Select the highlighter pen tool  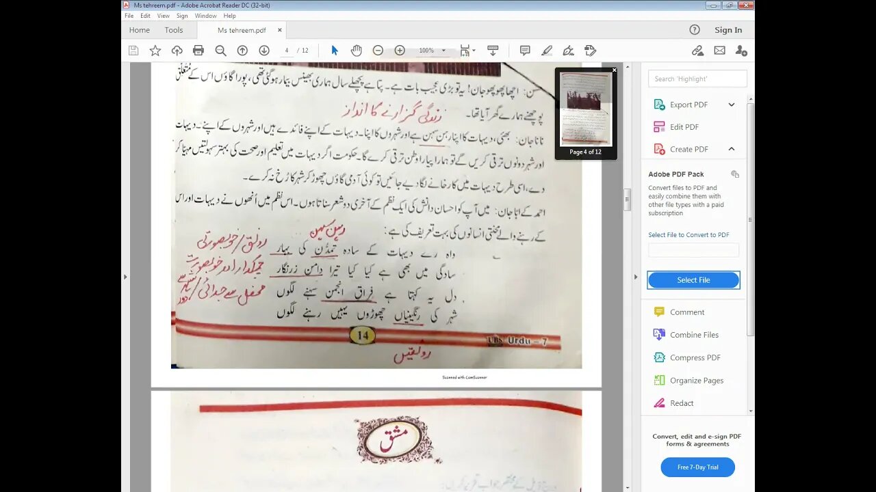[x=547, y=51]
